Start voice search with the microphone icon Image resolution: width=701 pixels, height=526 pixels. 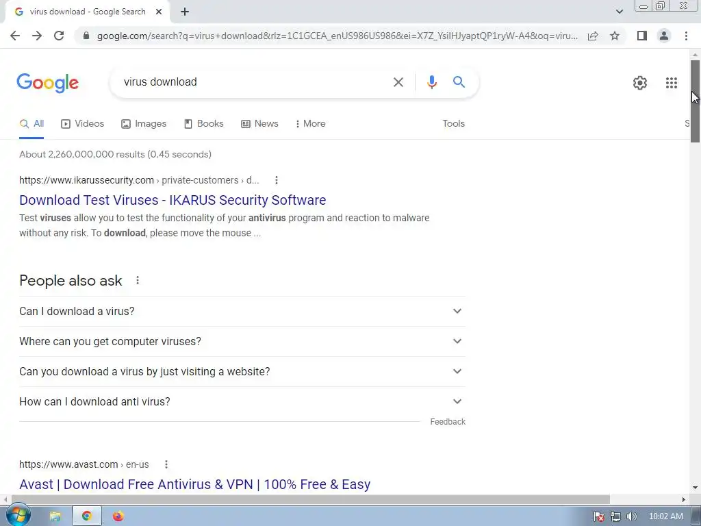click(431, 82)
